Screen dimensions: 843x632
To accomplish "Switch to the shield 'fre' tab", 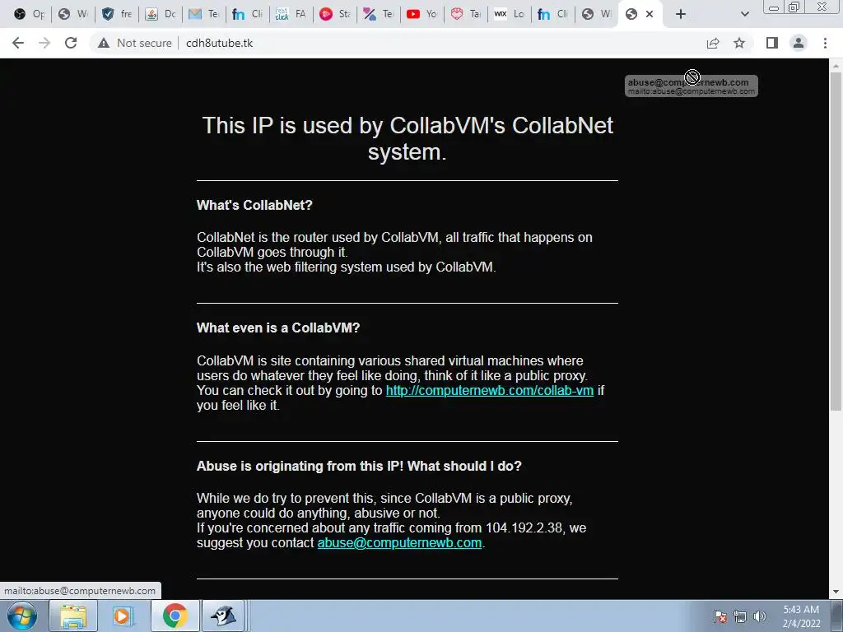I will [117, 14].
